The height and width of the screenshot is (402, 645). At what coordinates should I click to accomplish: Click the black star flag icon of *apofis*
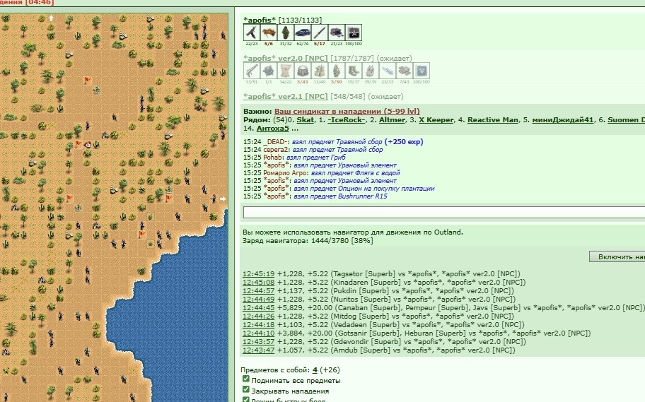354,32
